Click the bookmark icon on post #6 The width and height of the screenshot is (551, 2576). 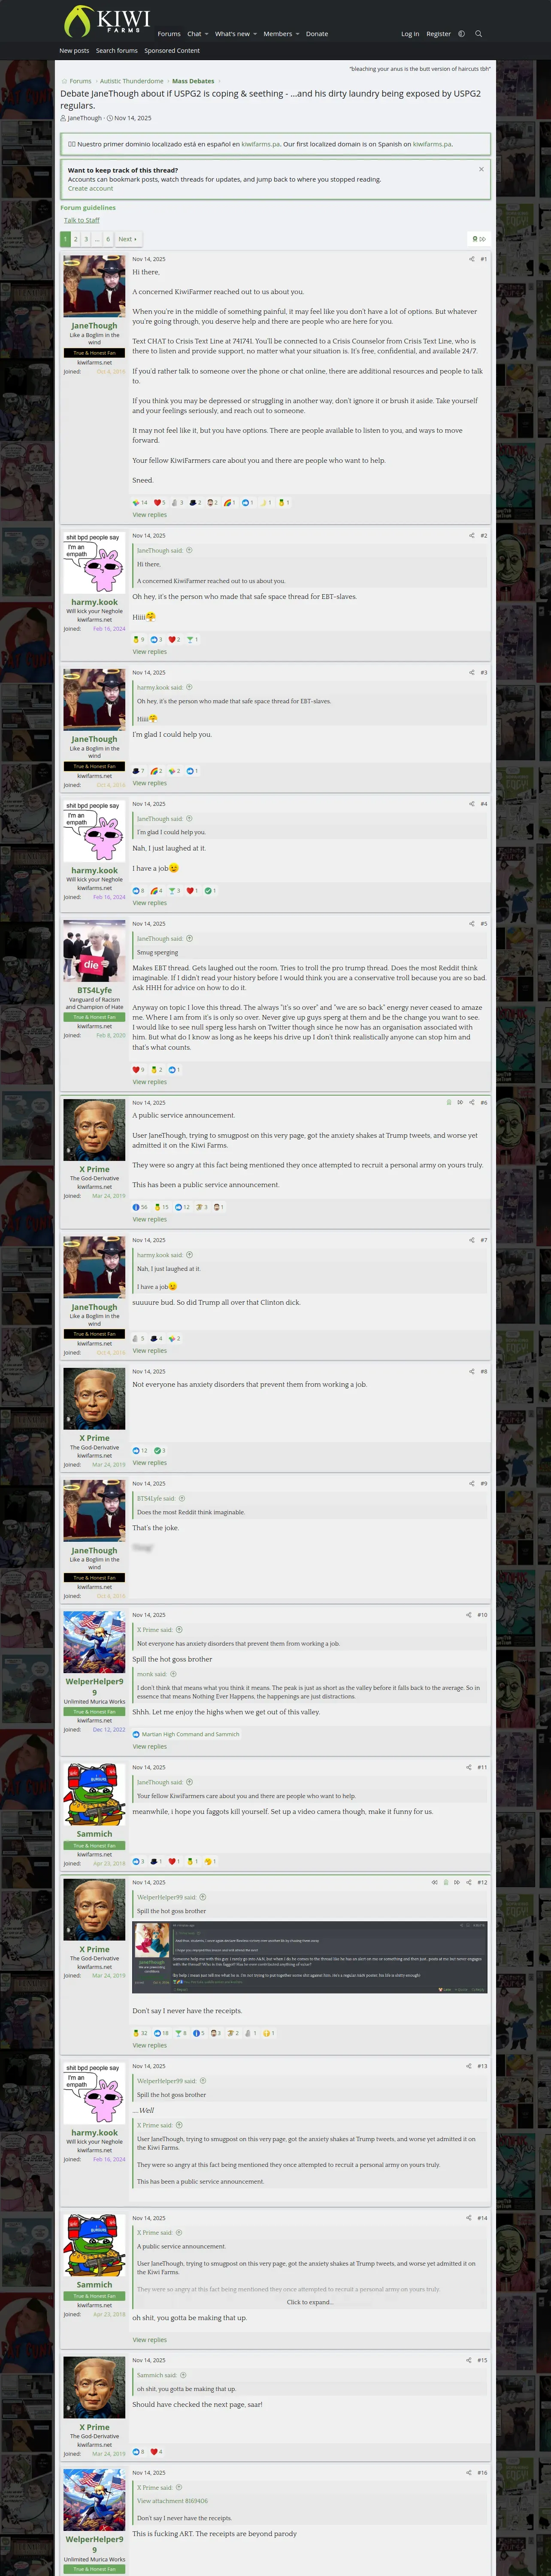449,1102
